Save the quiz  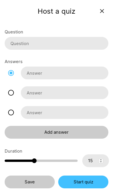tap(30, 182)
